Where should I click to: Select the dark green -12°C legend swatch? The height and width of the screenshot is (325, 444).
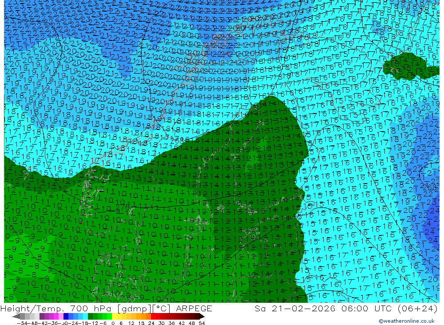(90, 317)
